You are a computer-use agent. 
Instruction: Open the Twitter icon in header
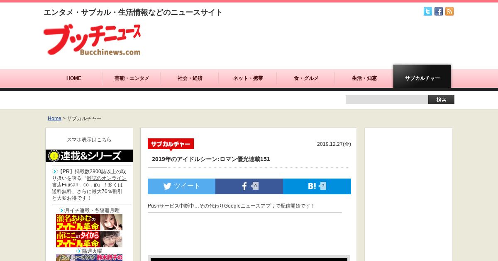tap(427, 12)
